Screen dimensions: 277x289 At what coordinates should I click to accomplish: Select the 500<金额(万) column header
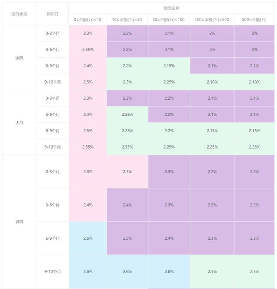(254, 19)
